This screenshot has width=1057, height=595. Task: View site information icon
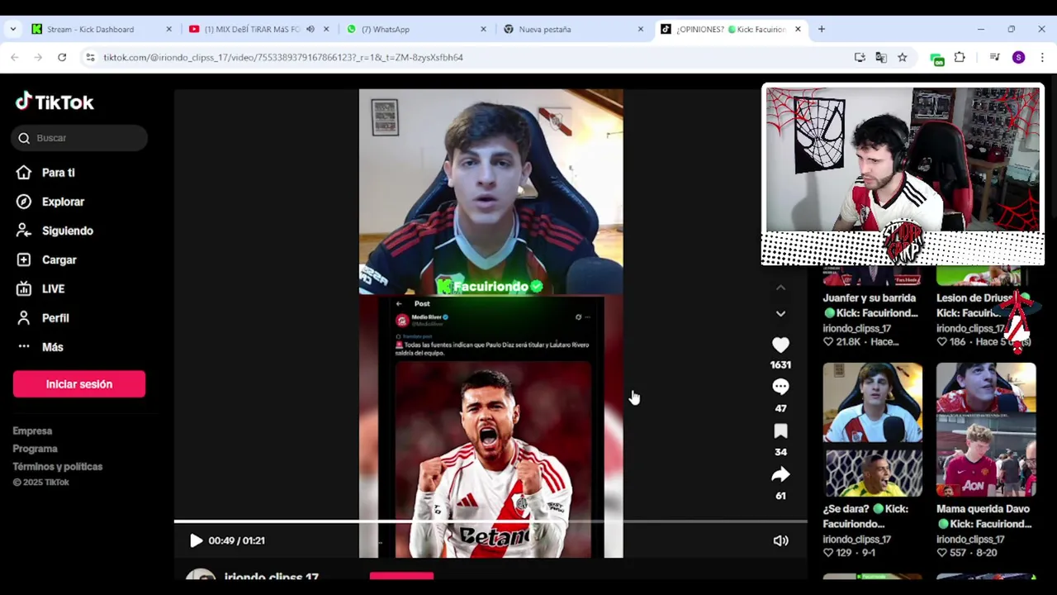[90, 57]
